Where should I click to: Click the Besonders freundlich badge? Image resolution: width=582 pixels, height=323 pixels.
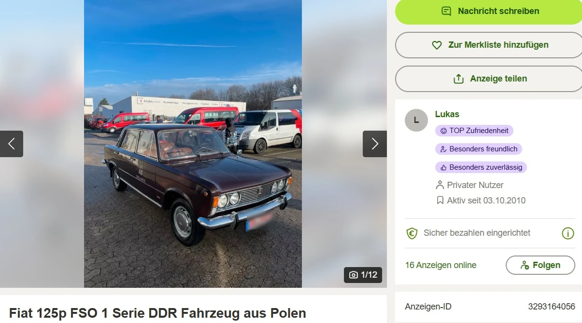tap(479, 149)
